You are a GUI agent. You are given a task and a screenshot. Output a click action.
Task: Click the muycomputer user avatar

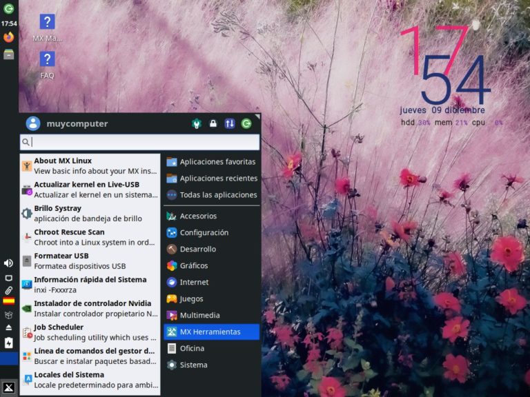[33, 123]
